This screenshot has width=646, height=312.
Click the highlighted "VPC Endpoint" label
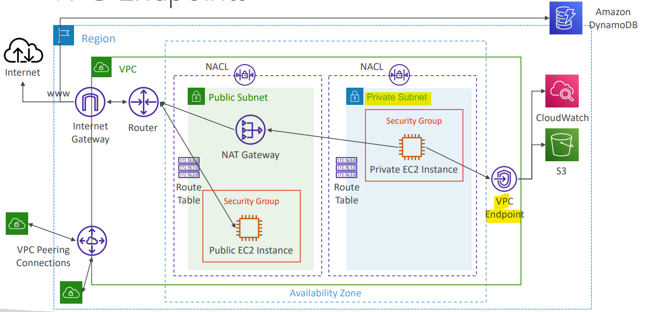point(505,208)
